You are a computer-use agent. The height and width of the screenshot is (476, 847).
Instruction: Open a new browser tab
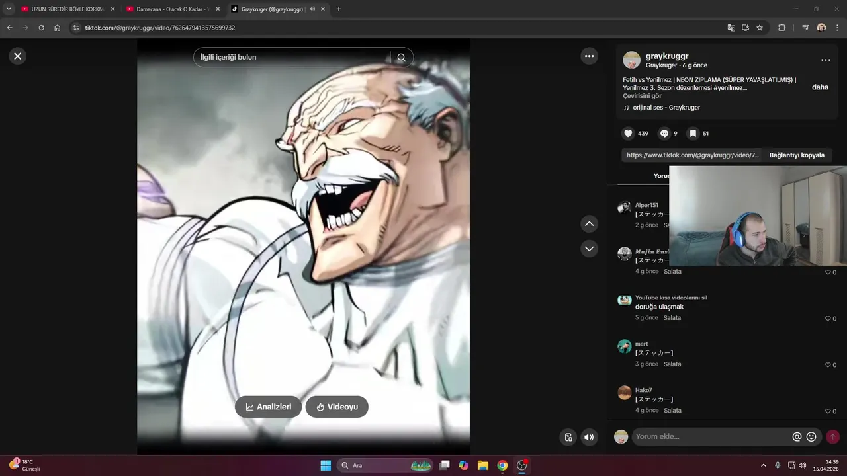point(339,9)
